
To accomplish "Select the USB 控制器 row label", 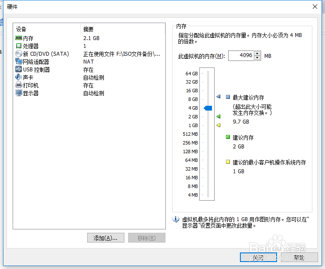I will [x=37, y=70].
